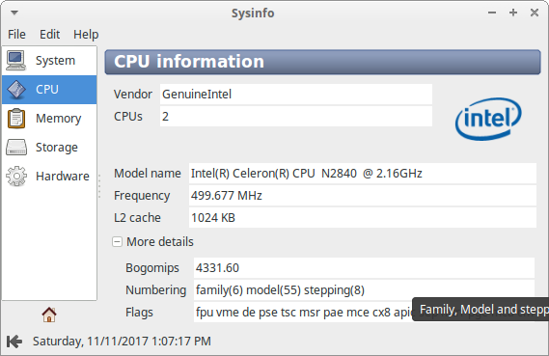Open the Hardware gear icon
The image size is (549, 356).
[x=16, y=176]
